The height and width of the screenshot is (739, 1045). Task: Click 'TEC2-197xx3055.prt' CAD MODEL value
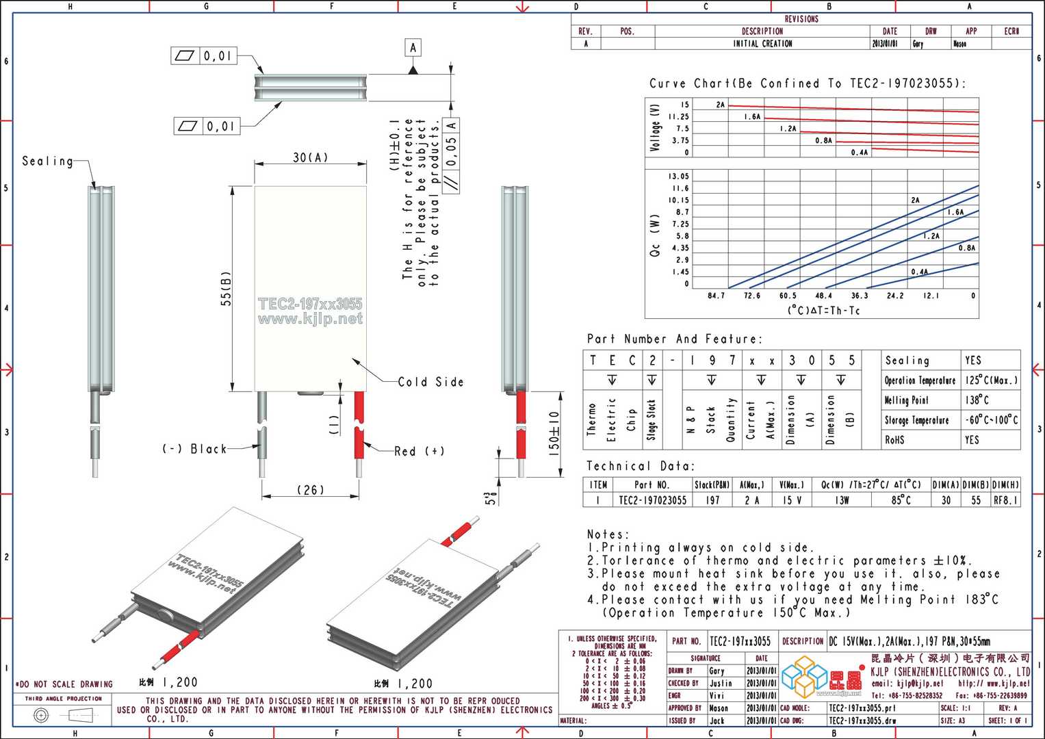coord(862,708)
